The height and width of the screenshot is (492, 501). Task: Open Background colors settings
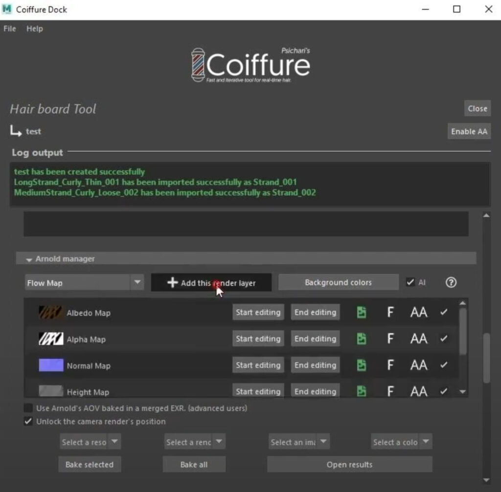tap(339, 282)
